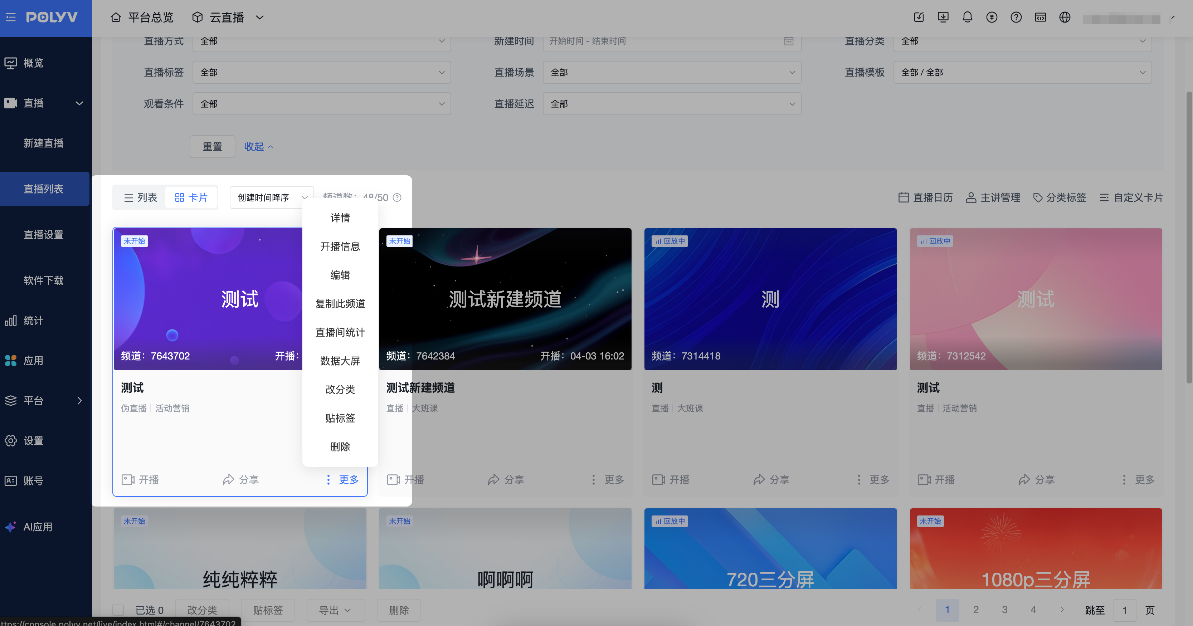This screenshot has height=626, width=1193.
Task: Open the help question mark icon in top bar
Action: tap(1016, 18)
